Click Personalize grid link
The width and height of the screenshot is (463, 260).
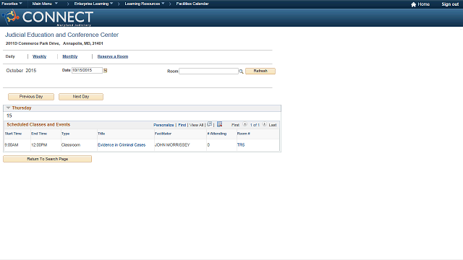click(163, 125)
